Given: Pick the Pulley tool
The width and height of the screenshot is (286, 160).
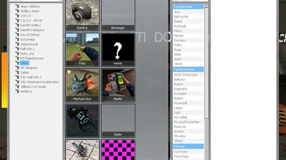Looking at the screenshot, I should coord(188,45).
